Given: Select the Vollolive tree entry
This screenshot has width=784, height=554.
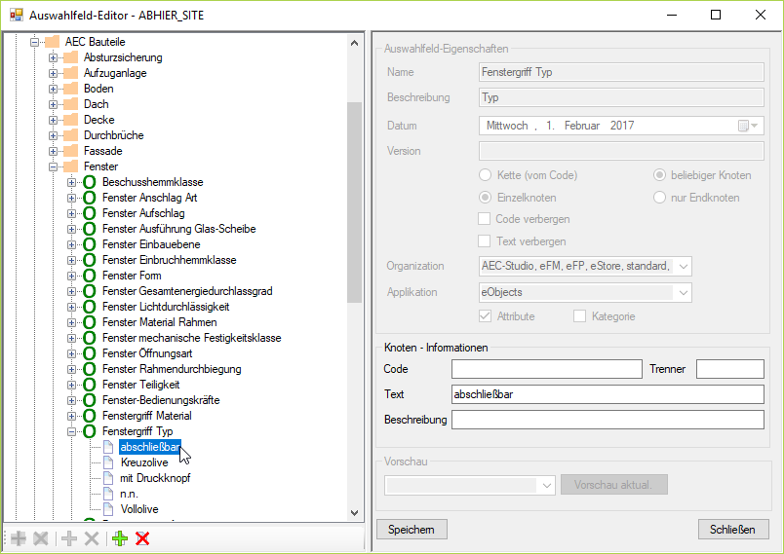Looking at the screenshot, I should coord(139,509).
